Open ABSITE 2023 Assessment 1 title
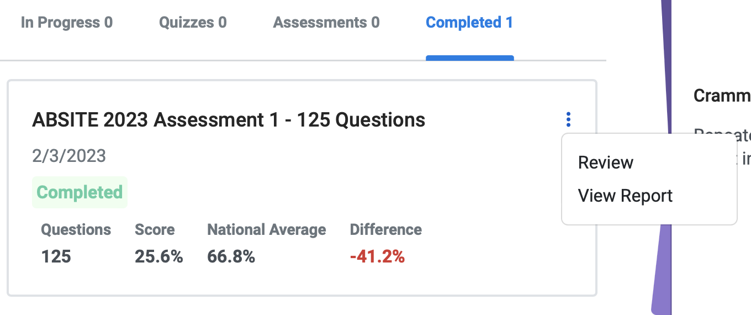 [x=229, y=119]
